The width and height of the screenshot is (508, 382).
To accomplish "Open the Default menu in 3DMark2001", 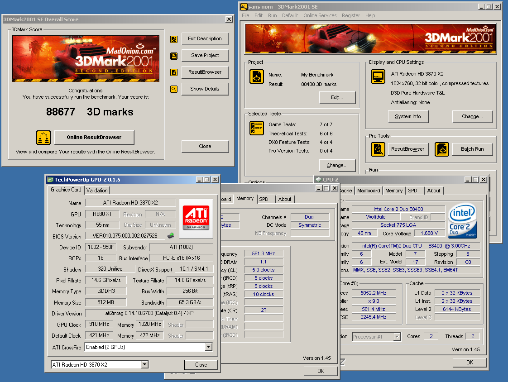I will 290,15.
